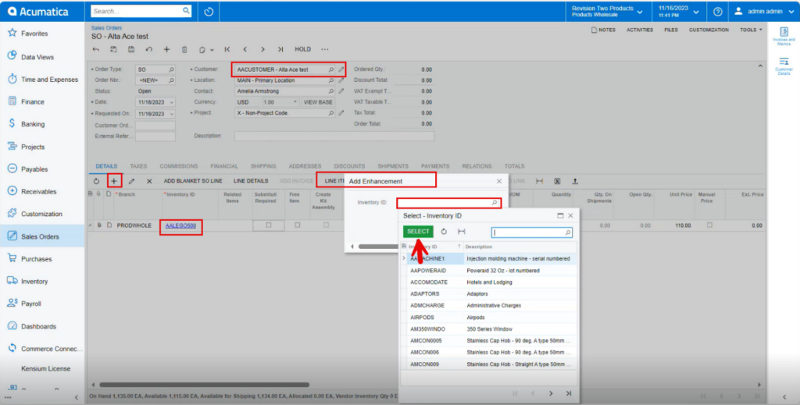Open the admin admin user menu
The height and width of the screenshot is (405, 800).
(x=763, y=11)
